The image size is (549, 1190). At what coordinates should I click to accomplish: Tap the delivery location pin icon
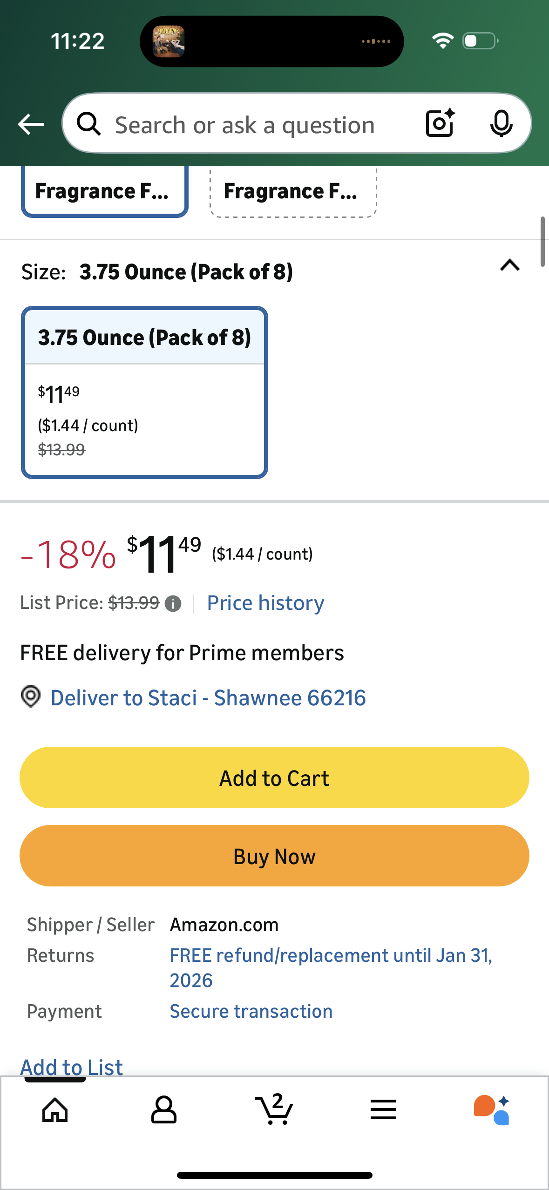pos(31,697)
